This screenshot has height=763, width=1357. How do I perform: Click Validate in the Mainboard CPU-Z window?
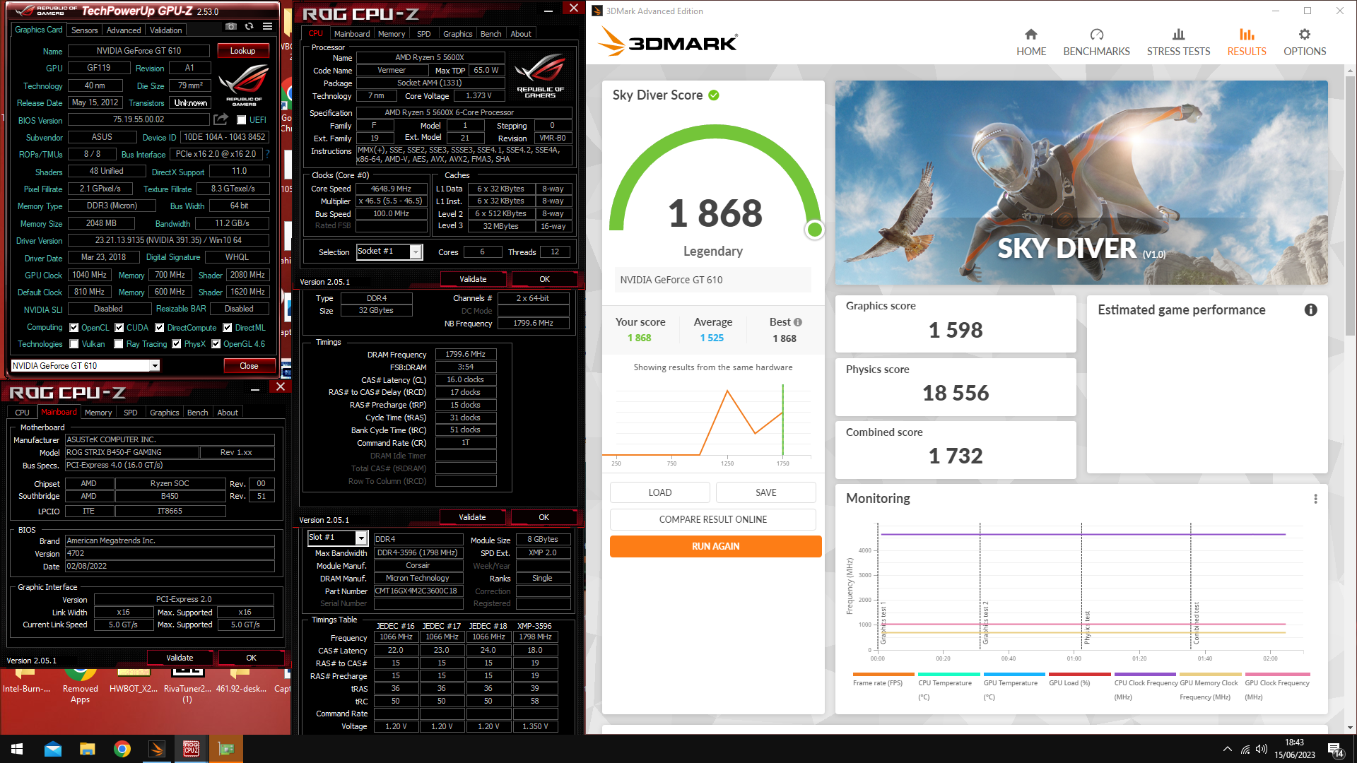point(180,658)
